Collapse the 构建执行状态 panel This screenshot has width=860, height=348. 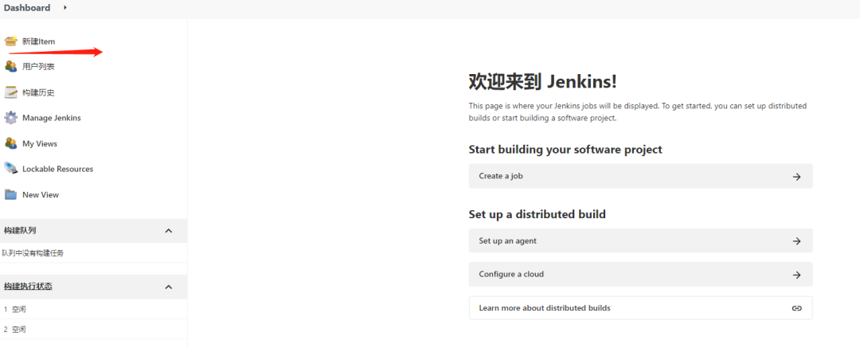coord(168,287)
